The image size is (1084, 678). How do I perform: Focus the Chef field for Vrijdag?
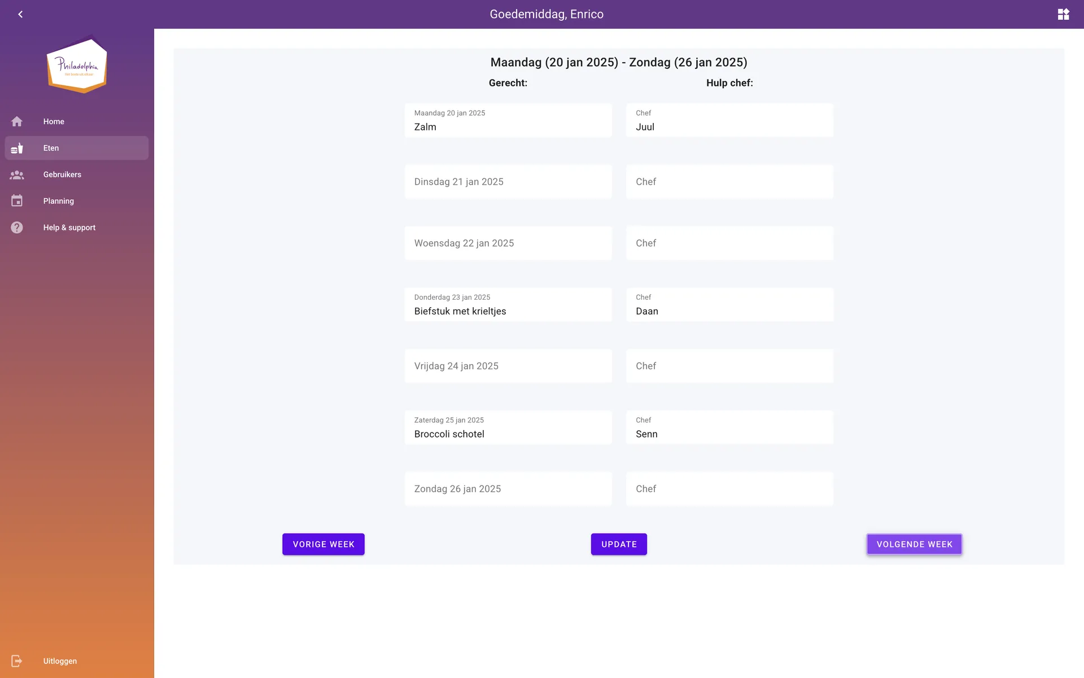pyautogui.click(x=729, y=366)
